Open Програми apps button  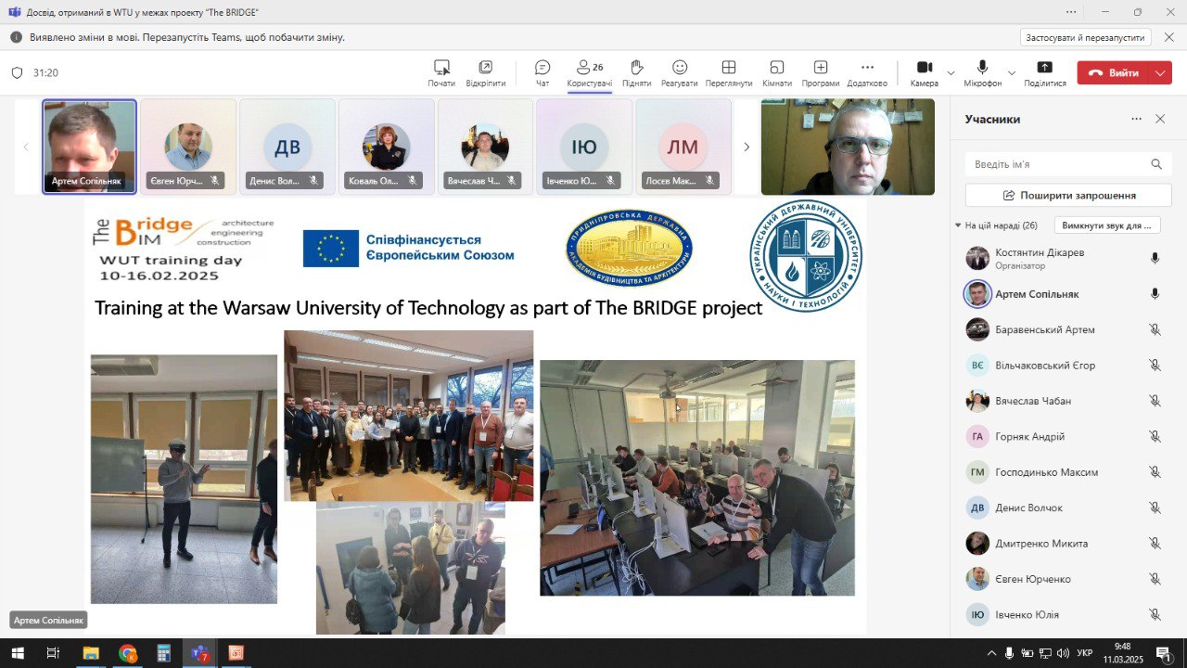pos(821,73)
